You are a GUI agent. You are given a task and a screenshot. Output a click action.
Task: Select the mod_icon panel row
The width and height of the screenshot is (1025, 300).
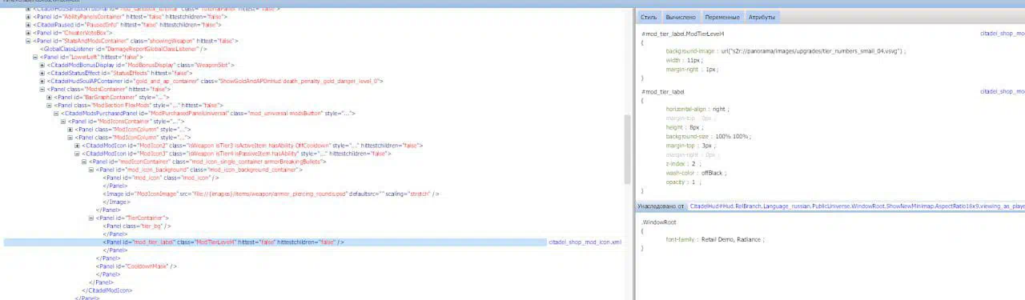(160, 177)
